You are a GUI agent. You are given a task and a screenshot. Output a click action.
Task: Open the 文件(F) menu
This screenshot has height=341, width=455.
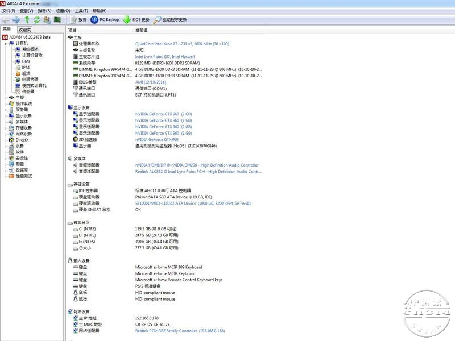click(9, 11)
